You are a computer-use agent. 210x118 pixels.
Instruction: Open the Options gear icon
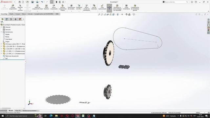click(63, 2)
